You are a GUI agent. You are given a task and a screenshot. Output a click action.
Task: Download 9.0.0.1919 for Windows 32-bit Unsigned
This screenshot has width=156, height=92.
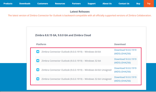[125, 77]
